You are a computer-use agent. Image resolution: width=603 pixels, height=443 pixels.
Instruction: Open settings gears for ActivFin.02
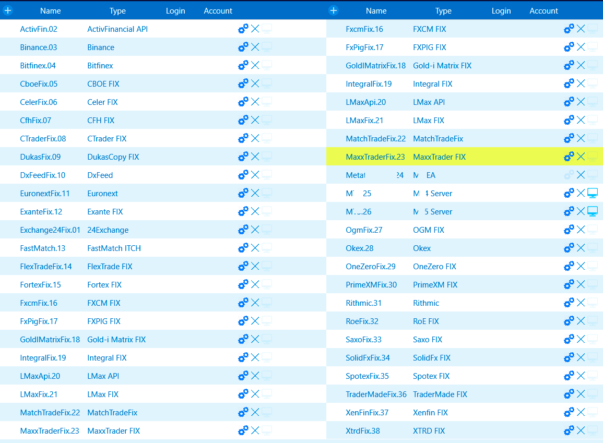[x=243, y=29]
